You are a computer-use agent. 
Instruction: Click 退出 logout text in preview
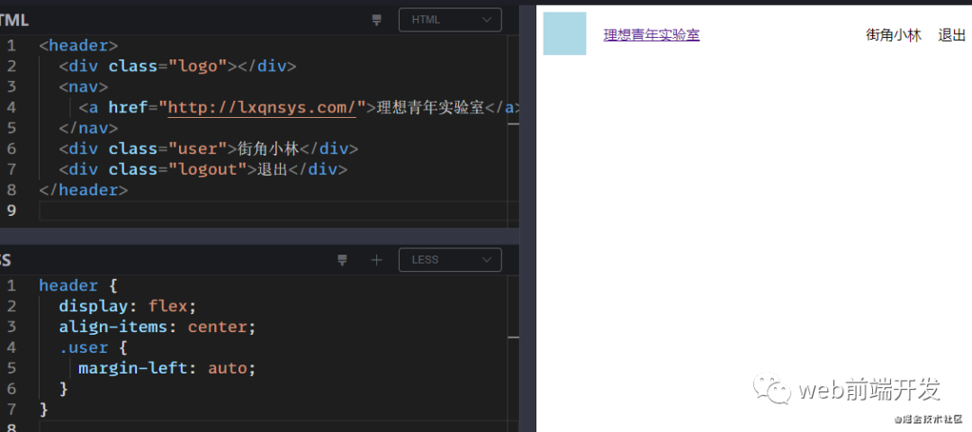tap(951, 35)
